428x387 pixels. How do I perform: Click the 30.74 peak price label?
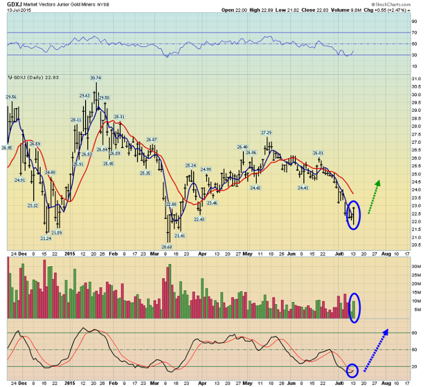tap(96, 78)
